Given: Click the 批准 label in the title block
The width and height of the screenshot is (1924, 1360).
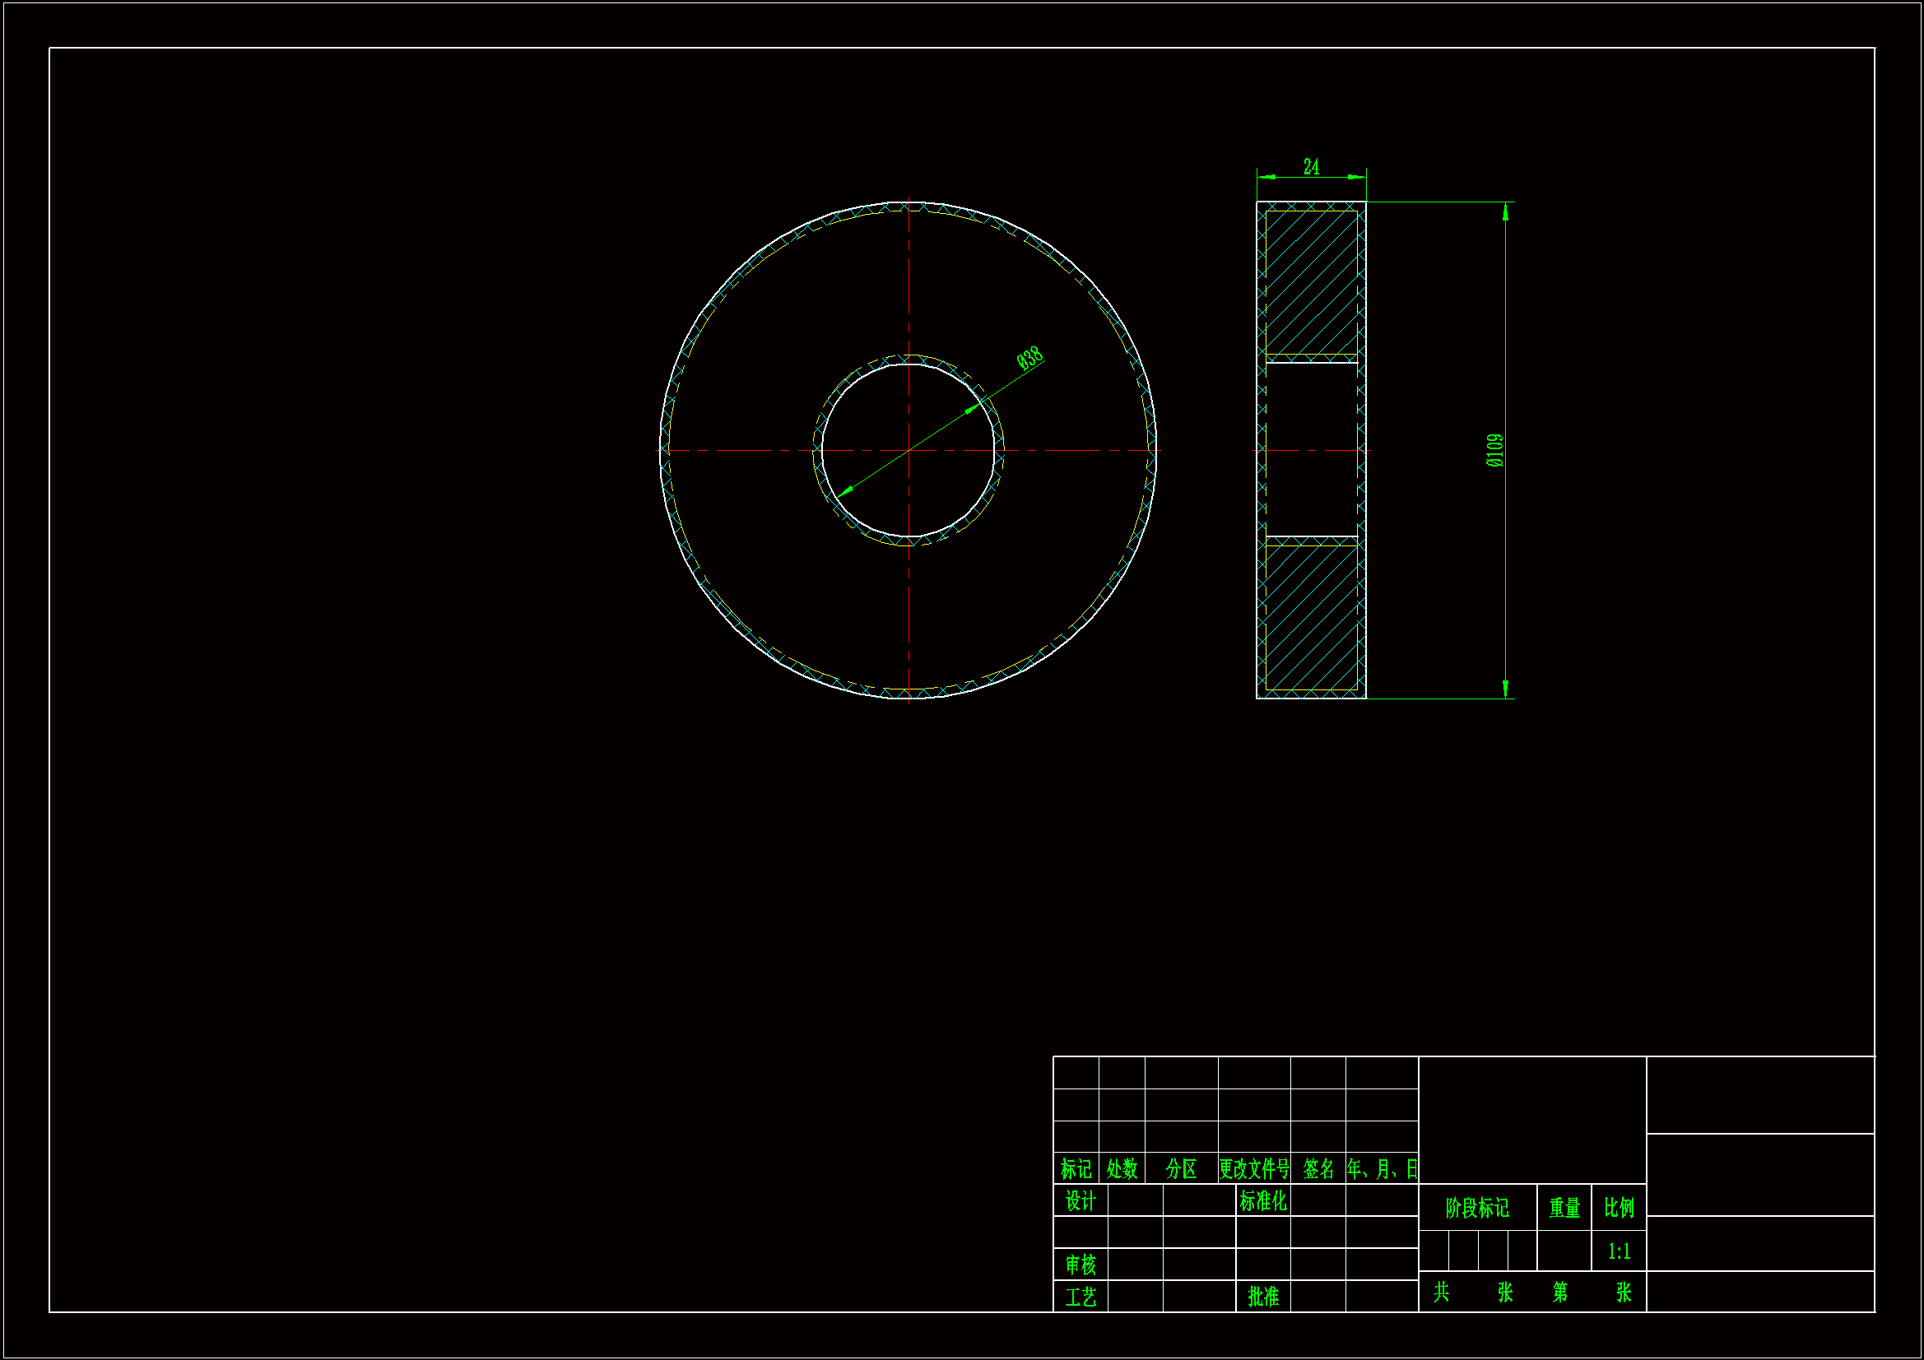Looking at the screenshot, I should 1262,1297.
